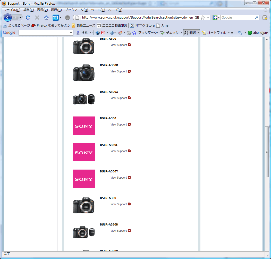Open the File (ファイル) menu
The image size is (271, 259).
[x=12, y=10]
